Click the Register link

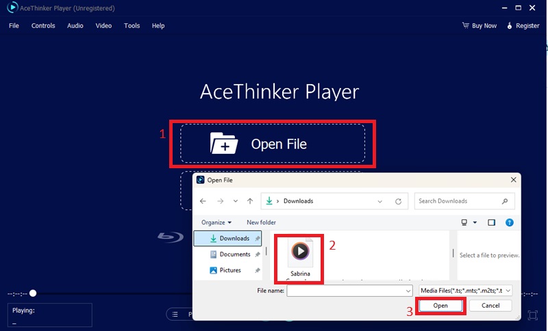click(523, 25)
